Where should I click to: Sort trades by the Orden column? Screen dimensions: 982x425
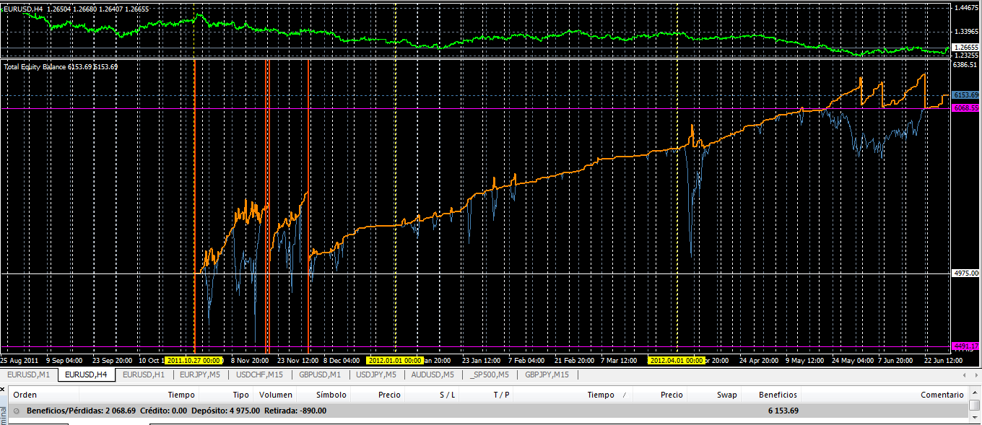(x=44, y=395)
